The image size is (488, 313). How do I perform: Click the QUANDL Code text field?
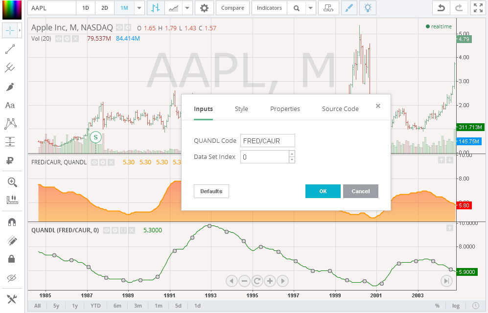point(267,141)
